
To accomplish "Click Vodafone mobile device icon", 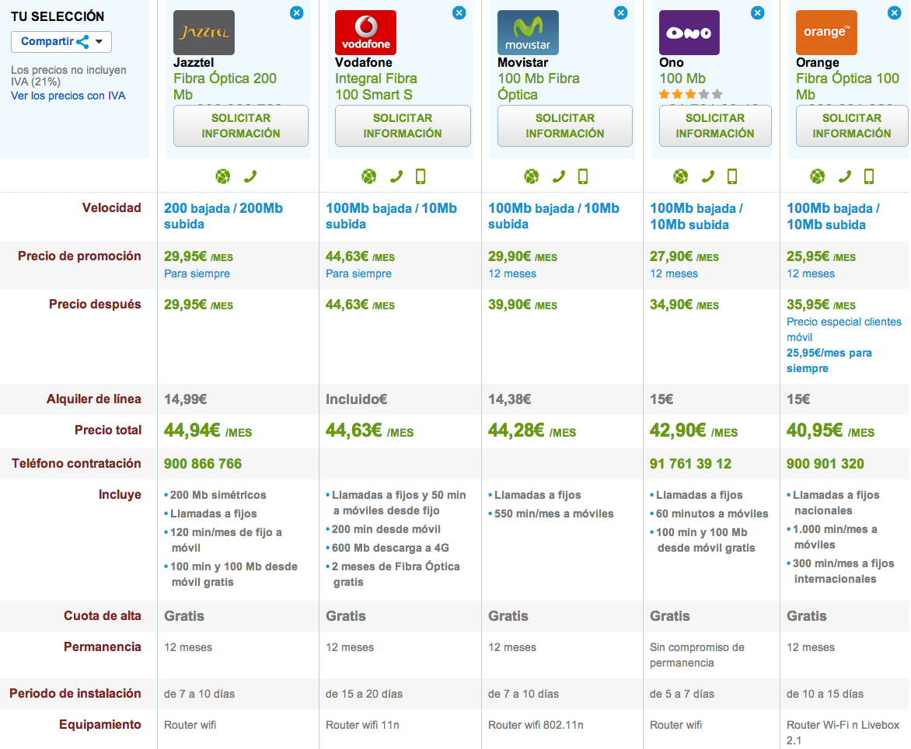I will click(421, 176).
